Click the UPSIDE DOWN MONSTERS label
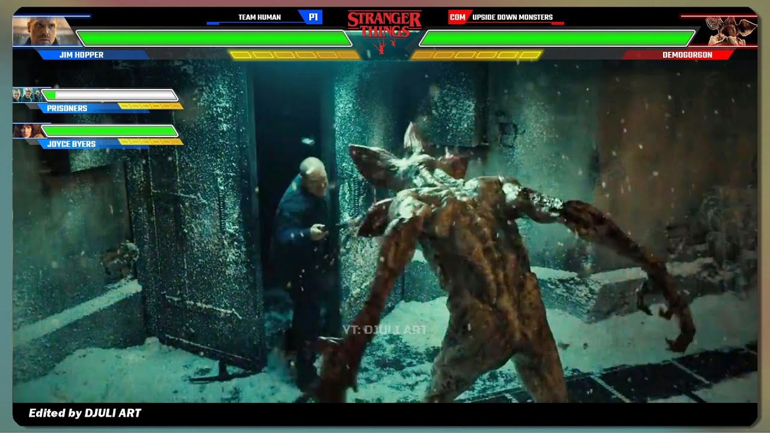This screenshot has height=433, width=770. [512, 17]
